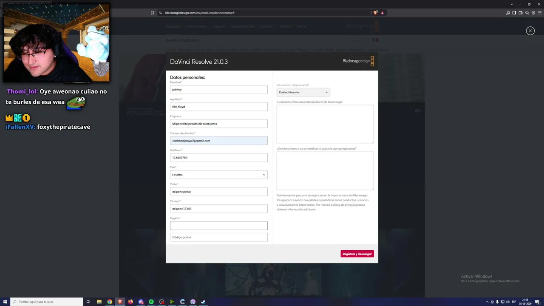Open the Brave Wallet icon
Screen dimensions: 544x306
click(x=521, y=13)
